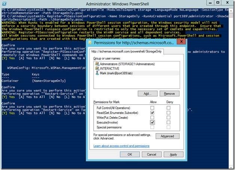The height and width of the screenshot is (170, 235).
Task: Select the Mark user icon
Action: click(x=97, y=73)
